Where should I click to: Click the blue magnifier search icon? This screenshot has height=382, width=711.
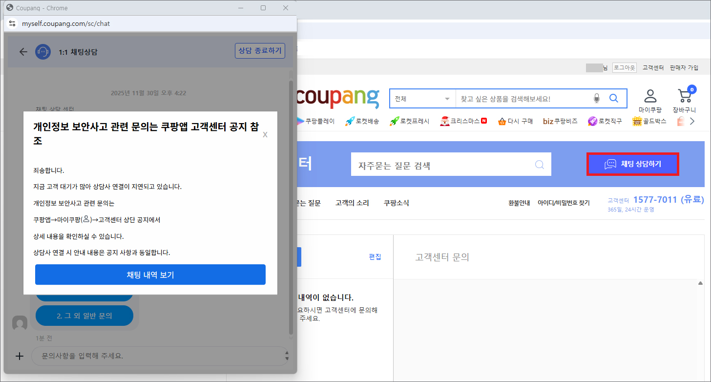614,98
